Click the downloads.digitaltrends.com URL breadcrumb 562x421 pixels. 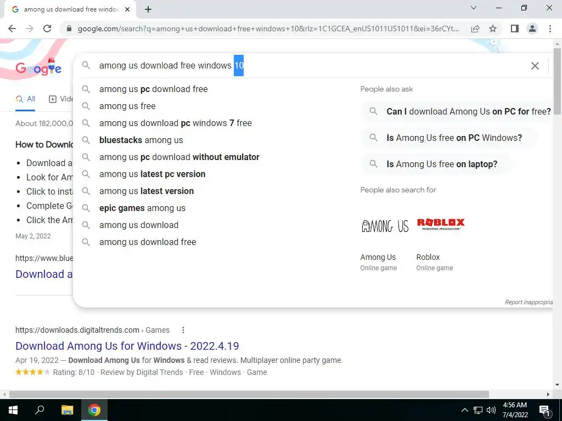92,330
